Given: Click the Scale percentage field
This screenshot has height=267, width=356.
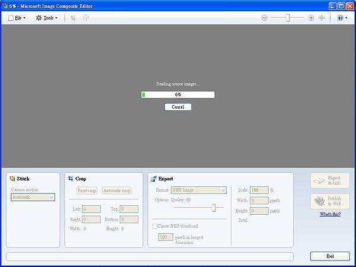Looking at the screenshot, I should [259, 190].
